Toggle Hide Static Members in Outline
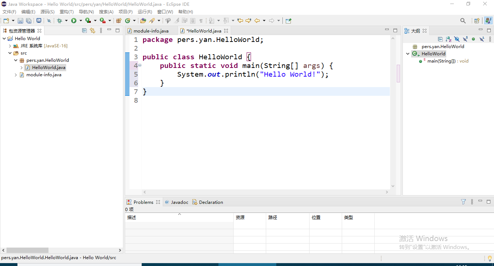Screen dimensions: 494x266 [x=465, y=39]
